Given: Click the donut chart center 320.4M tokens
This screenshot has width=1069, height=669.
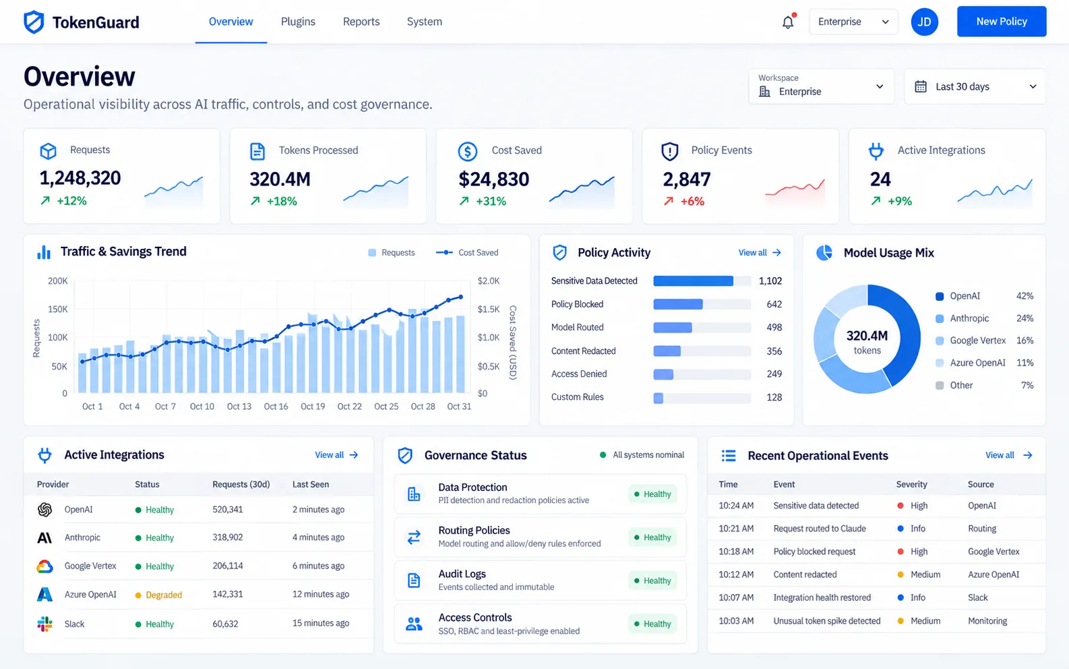Looking at the screenshot, I should click(867, 342).
